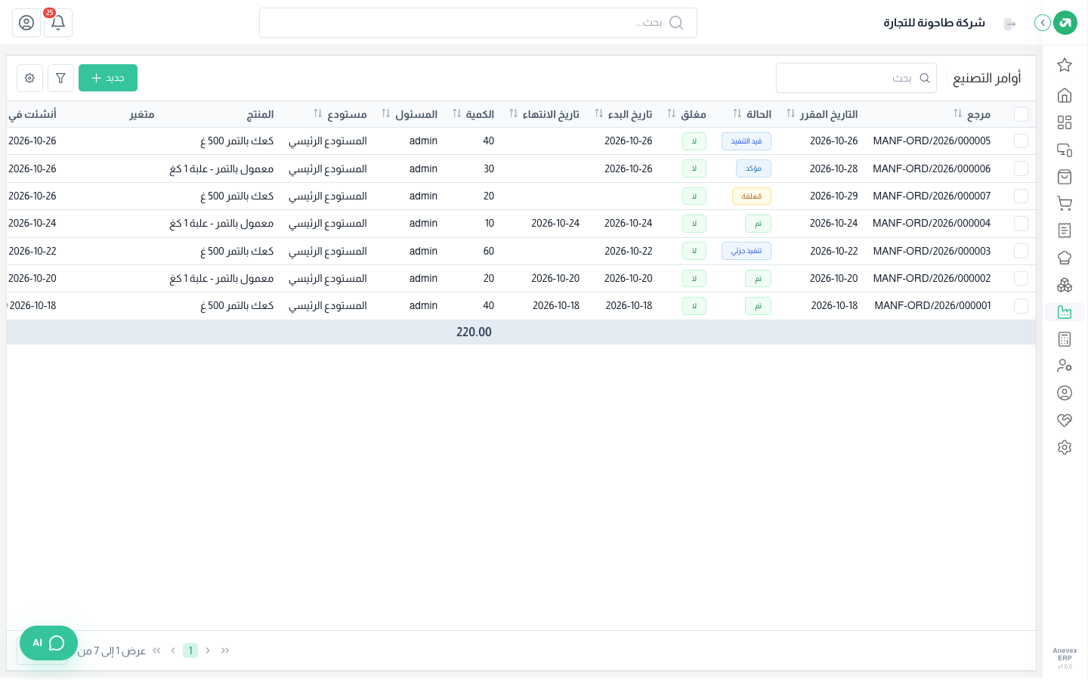Open the AI chat assistant button
Screen dimensions: 1088x680
(48, 643)
